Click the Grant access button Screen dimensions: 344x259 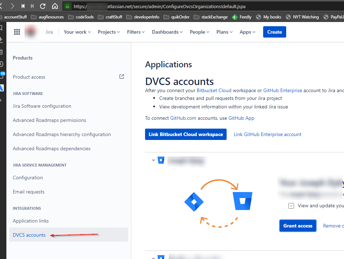298,226
